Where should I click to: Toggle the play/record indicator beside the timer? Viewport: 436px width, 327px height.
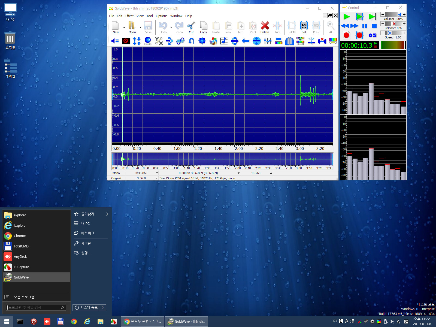[x=375, y=45]
